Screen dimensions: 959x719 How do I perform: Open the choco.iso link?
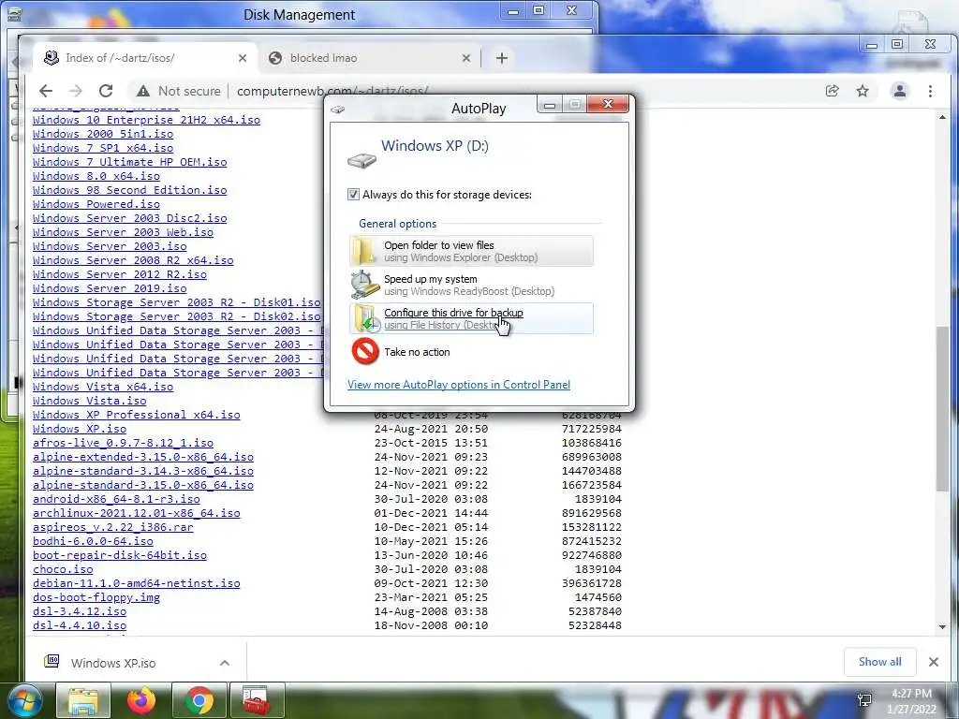pyautogui.click(x=63, y=569)
